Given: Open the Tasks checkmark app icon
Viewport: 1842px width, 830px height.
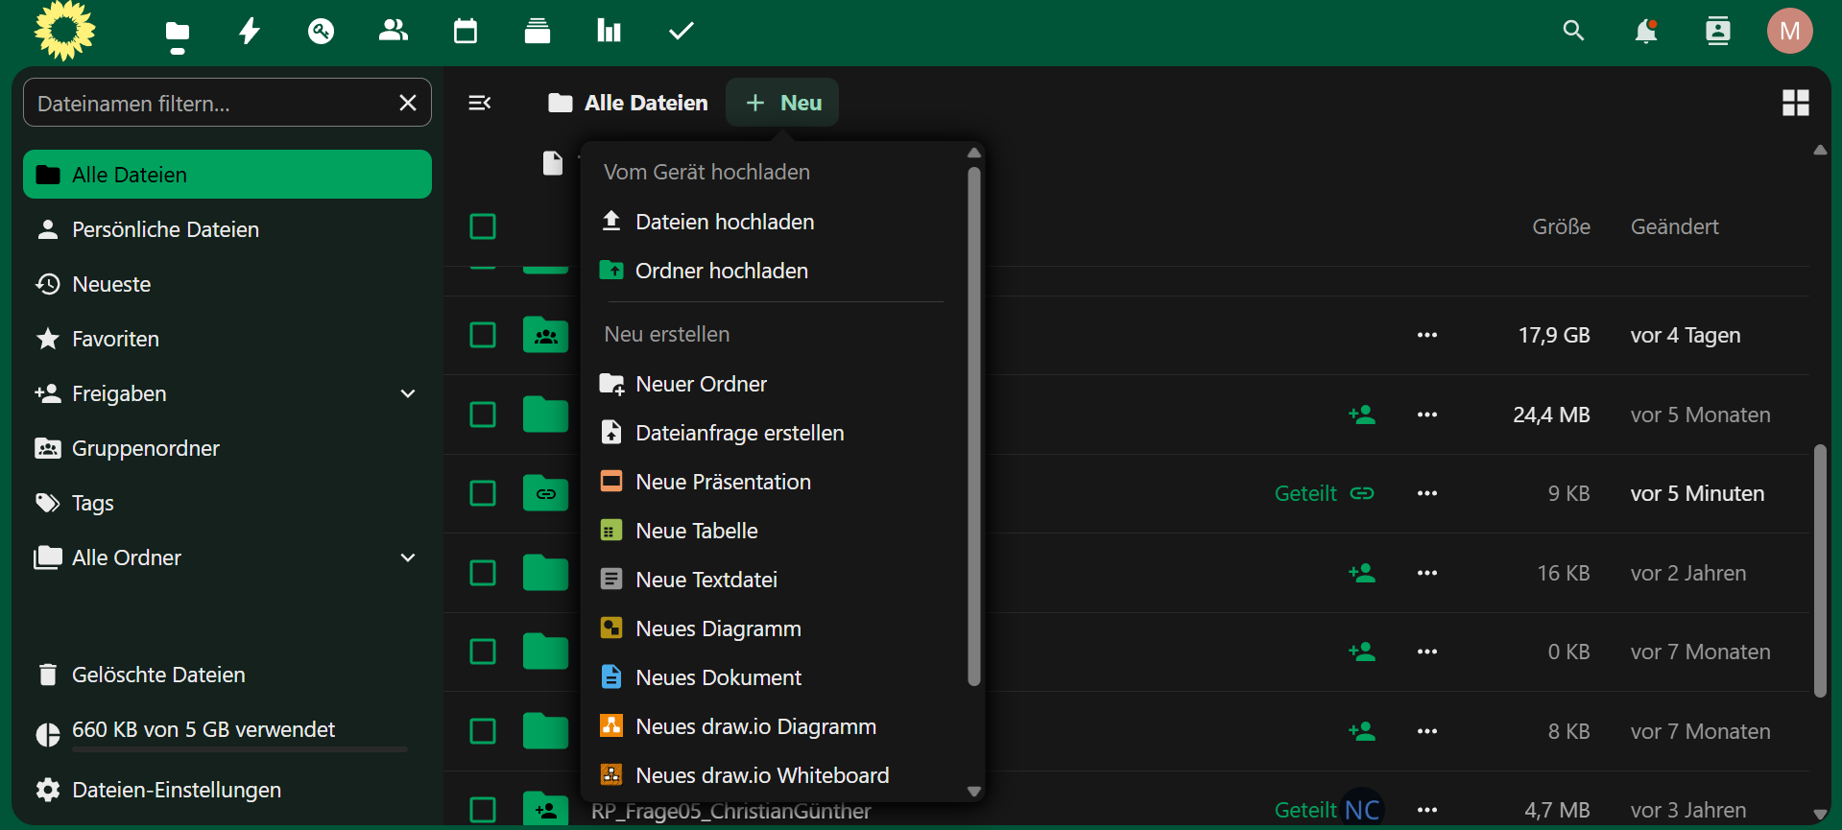Looking at the screenshot, I should tap(681, 32).
